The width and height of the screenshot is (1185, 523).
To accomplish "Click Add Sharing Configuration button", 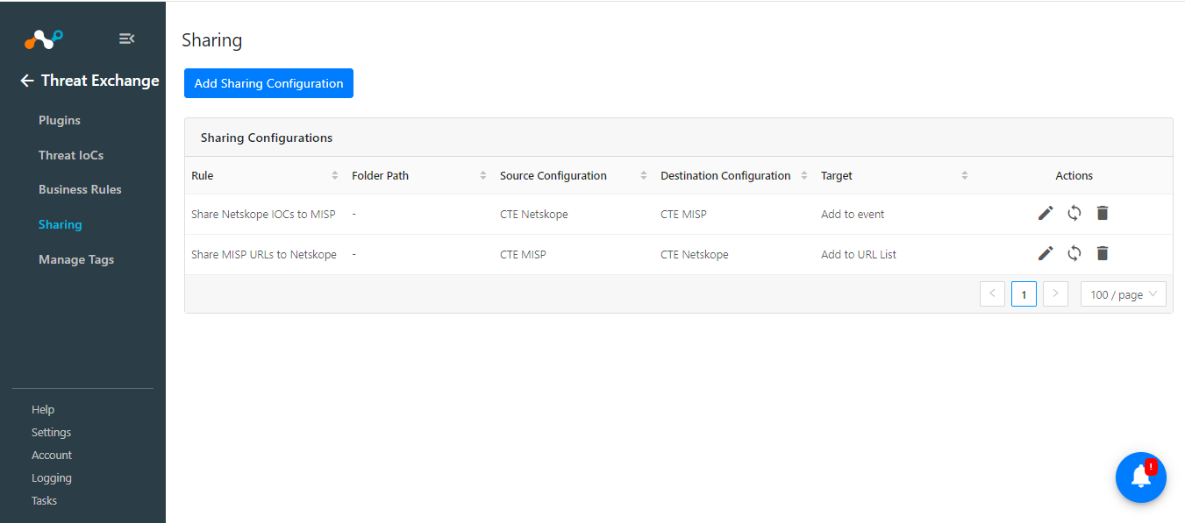I will click(x=268, y=83).
